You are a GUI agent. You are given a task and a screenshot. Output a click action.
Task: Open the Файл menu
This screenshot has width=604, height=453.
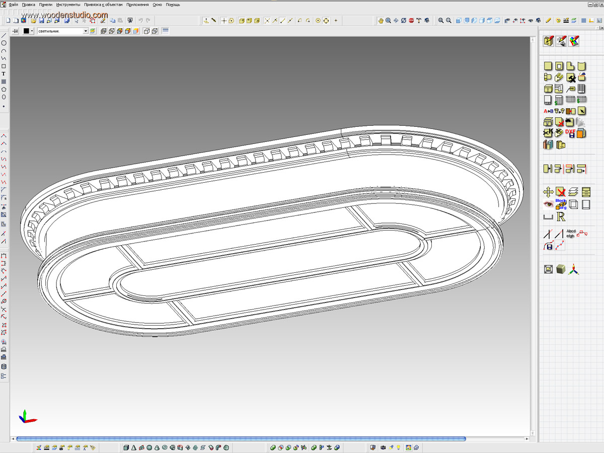tap(14, 5)
